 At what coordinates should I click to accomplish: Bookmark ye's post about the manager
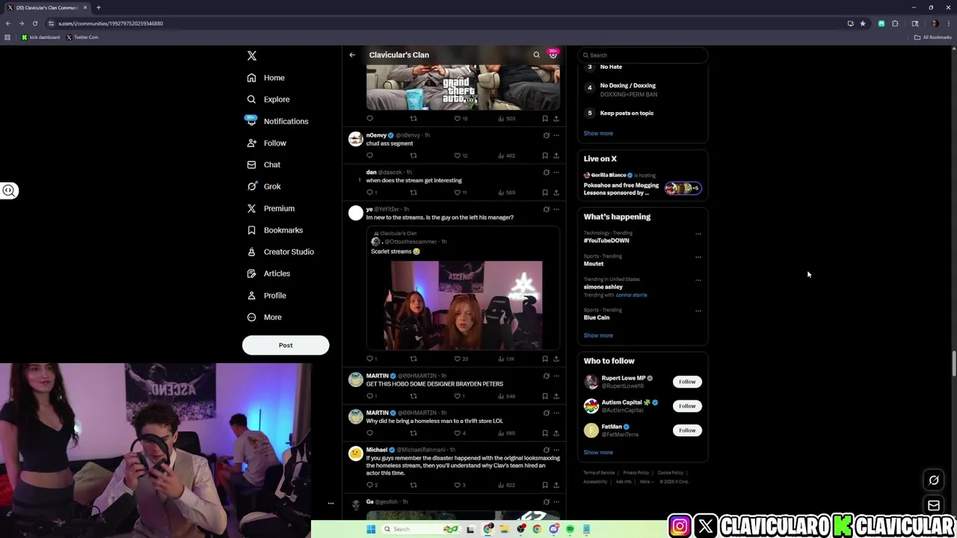[x=545, y=359]
